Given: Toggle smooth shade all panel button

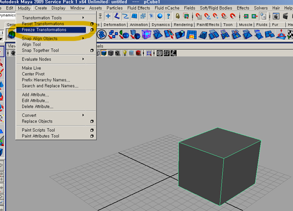Looking at the screenshot, I should (104, 53).
